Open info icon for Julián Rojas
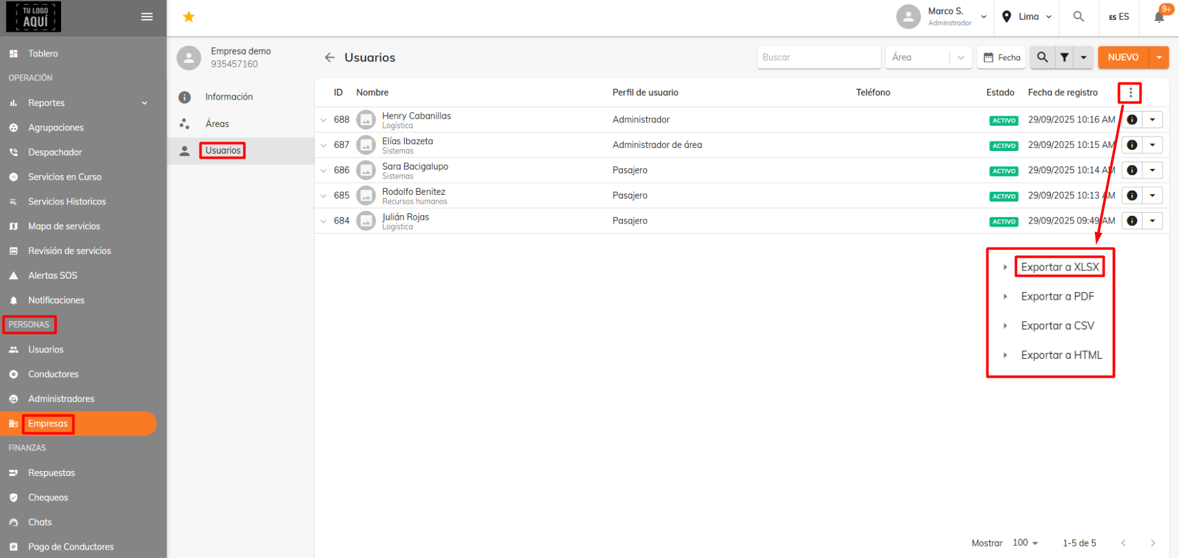The image size is (1179, 558). click(1132, 221)
